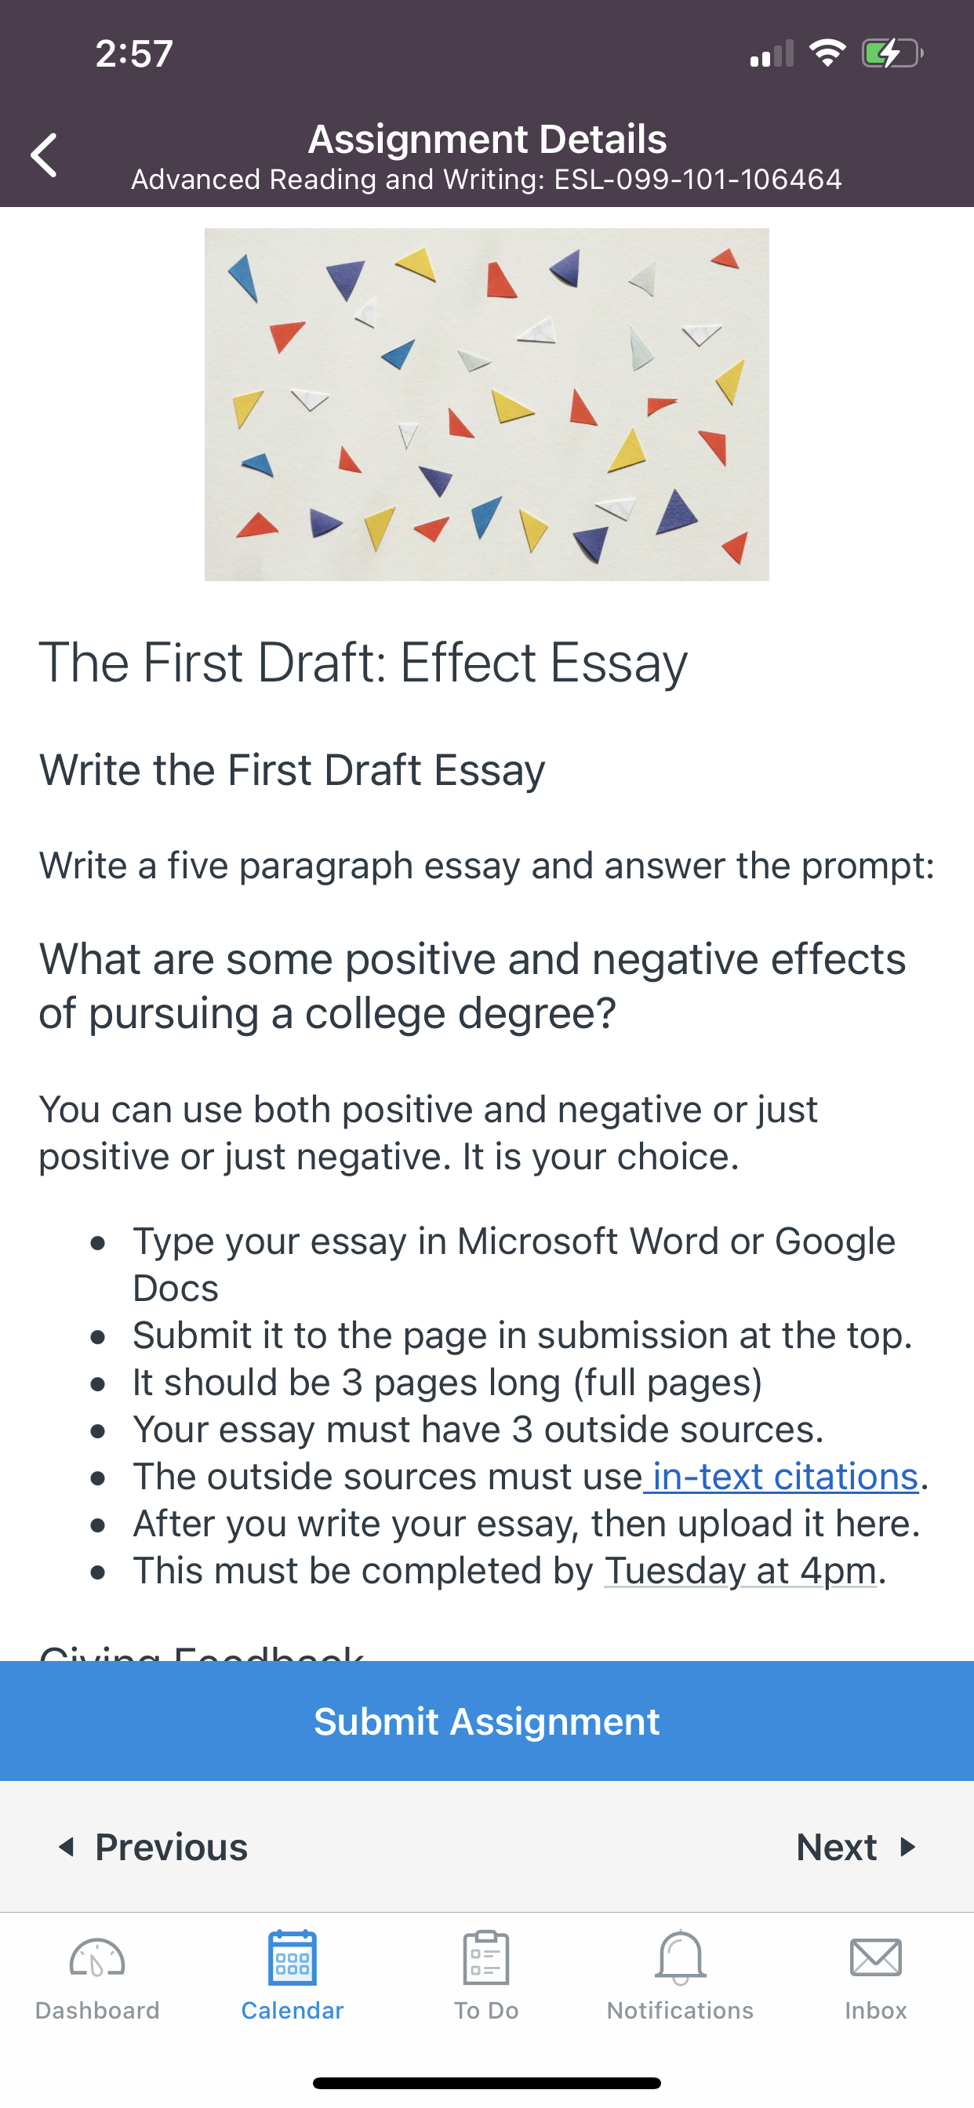The image size is (974, 2108).
Task: Open the Notifications bell icon
Action: pos(680,1958)
